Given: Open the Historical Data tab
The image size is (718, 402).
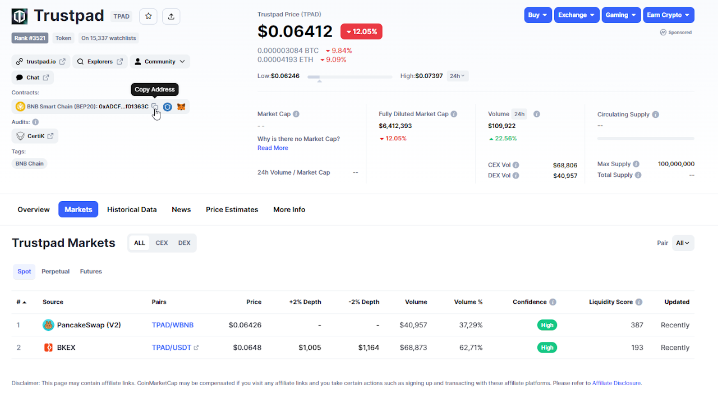Looking at the screenshot, I should click(x=132, y=209).
